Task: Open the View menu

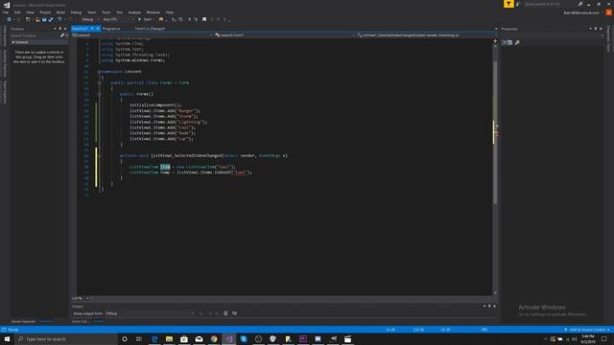Action: 30,12
